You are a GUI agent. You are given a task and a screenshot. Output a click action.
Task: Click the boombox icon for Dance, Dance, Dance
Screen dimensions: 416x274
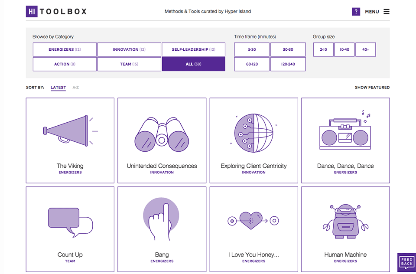[345, 134]
